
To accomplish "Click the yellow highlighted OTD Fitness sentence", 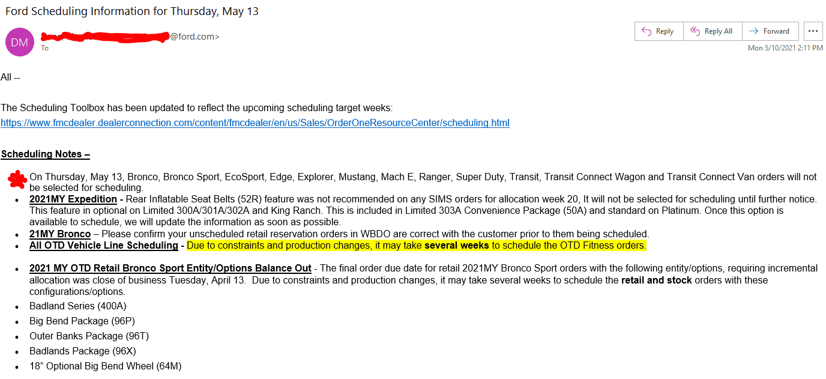I will tap(417, 246).
